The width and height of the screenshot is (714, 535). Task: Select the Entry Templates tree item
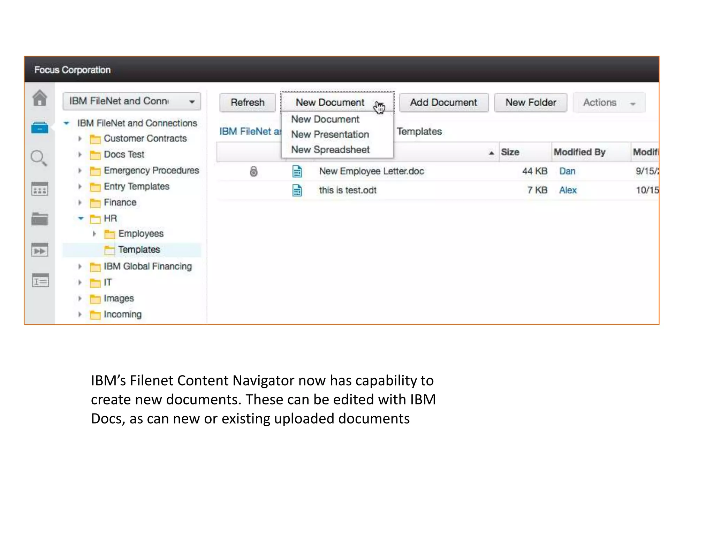tap(136, 187)
